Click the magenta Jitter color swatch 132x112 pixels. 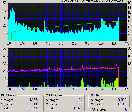[92, 95]
